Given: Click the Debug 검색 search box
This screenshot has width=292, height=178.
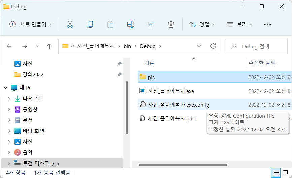Looking at the screenshot, I should [256, 46].
